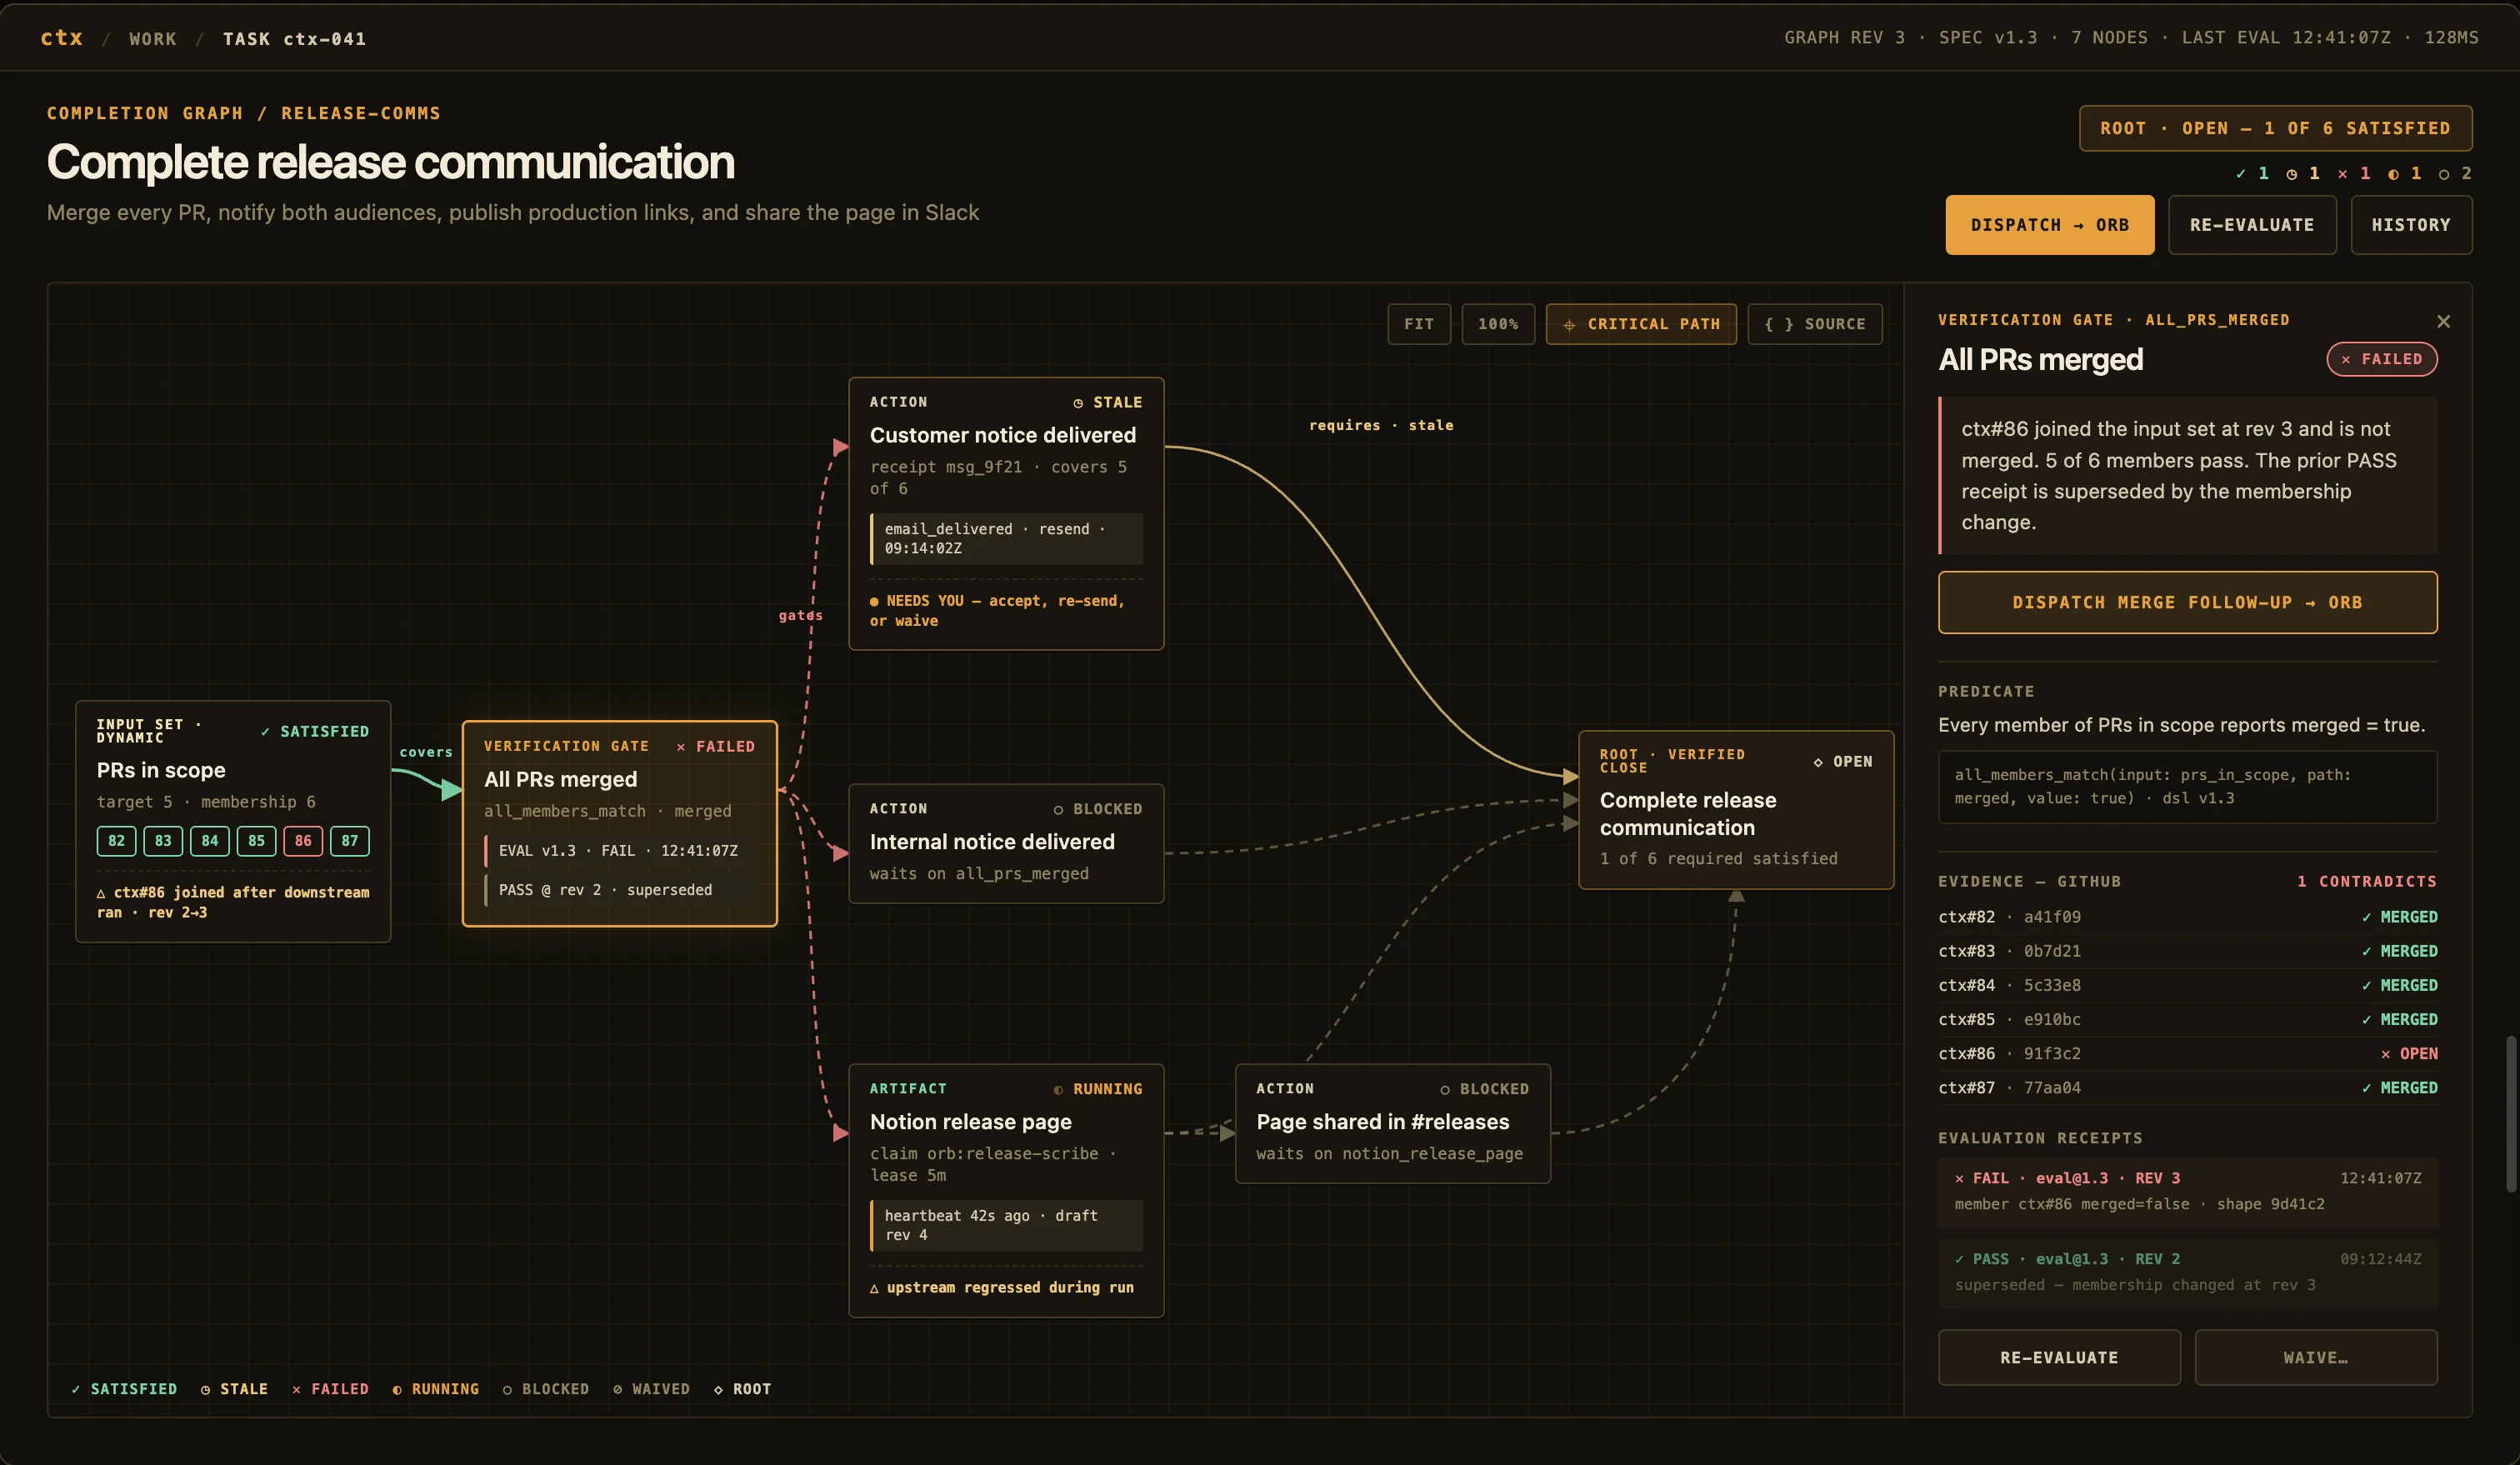
Task: Select PR chip 85 in input set
Action: click(257, 841)
